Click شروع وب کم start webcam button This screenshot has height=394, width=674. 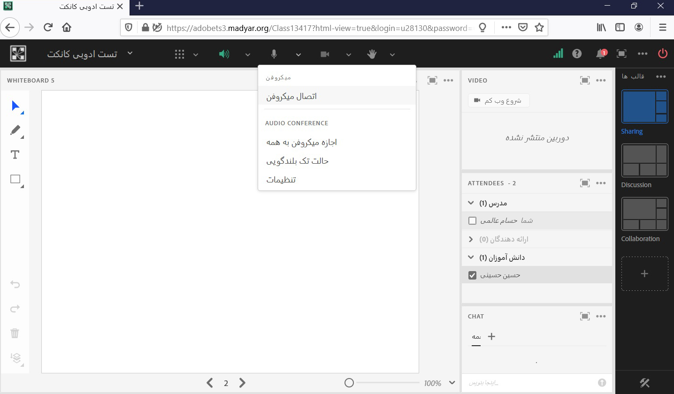[498, 100]
